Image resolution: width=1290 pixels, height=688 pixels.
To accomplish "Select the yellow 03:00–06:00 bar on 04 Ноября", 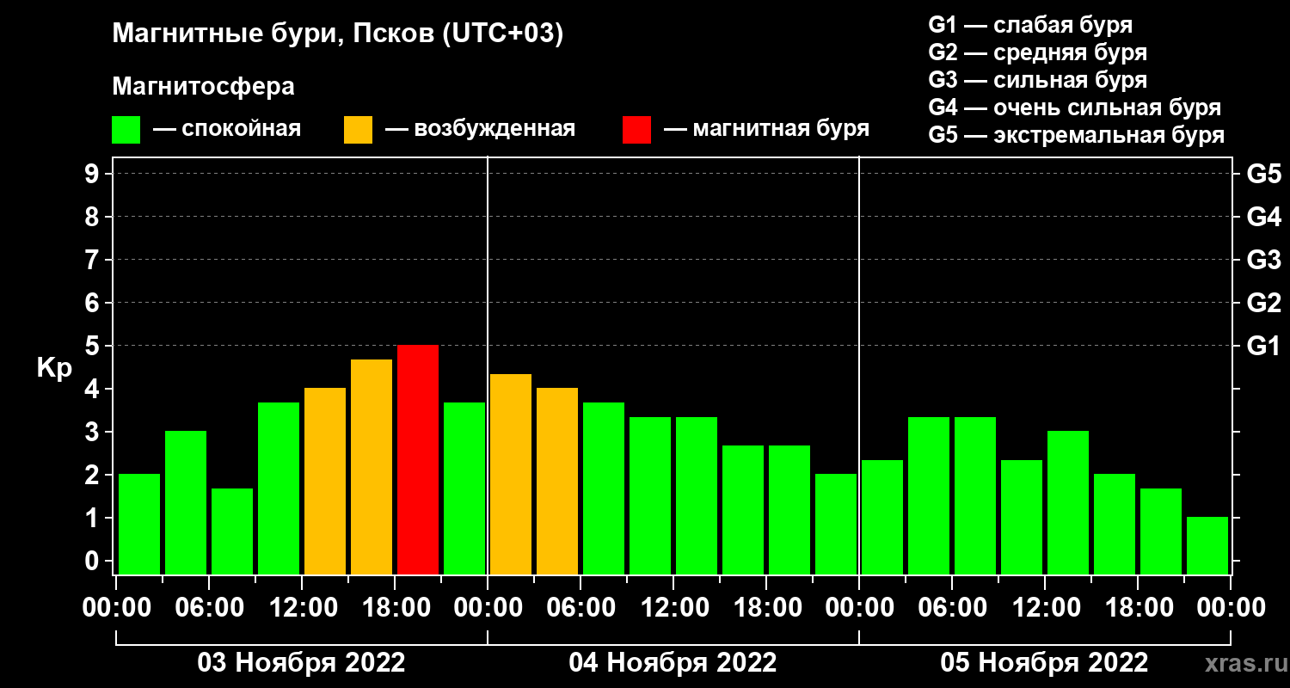I will (x=557, y=482).
